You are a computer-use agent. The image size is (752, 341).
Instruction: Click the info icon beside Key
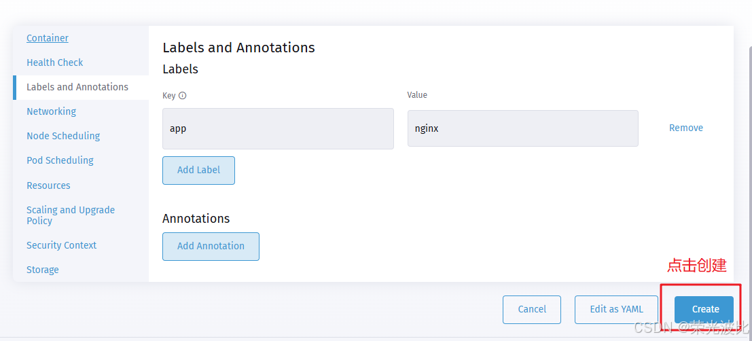[x=182, y=96]
